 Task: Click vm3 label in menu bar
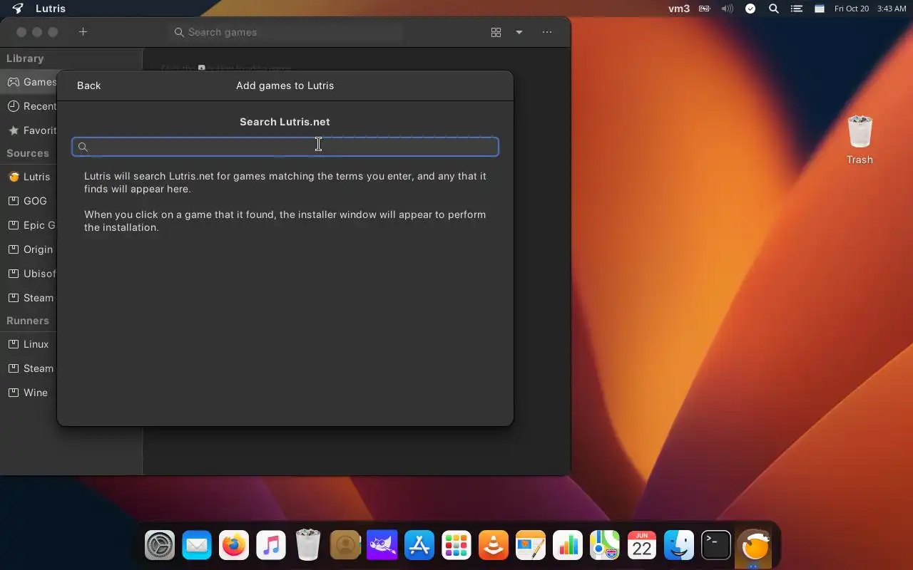pyautogui.click(x=678, y=9)
